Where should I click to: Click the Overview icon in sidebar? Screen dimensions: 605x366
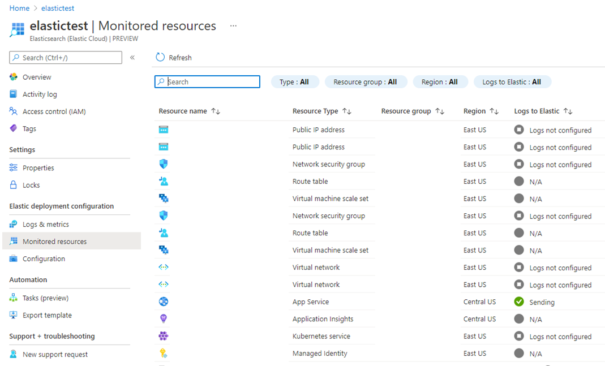(14, 77)
